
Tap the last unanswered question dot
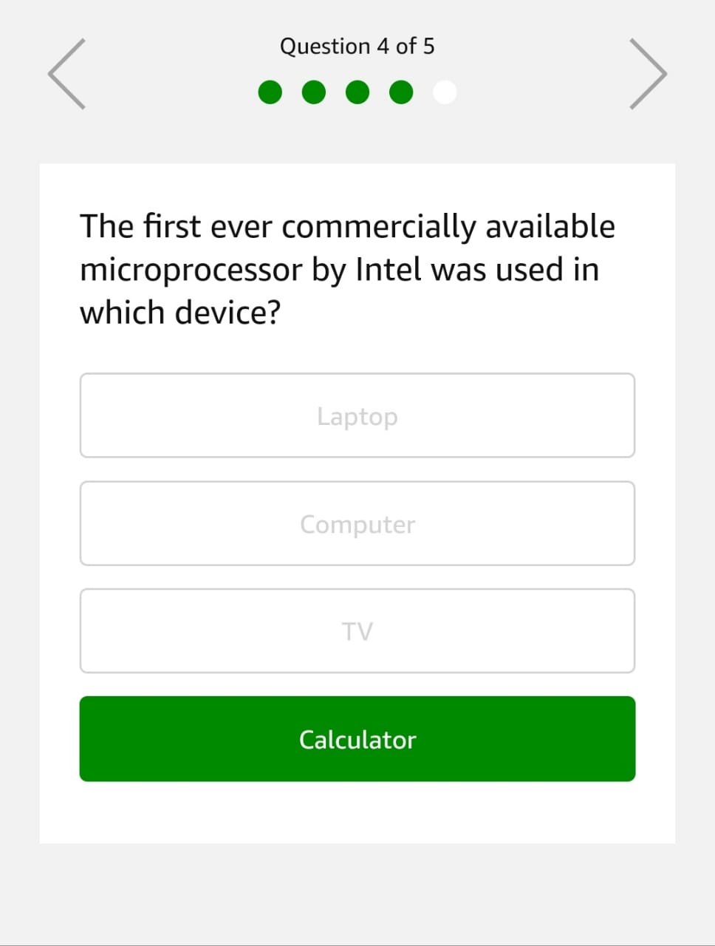coord(445,92)
